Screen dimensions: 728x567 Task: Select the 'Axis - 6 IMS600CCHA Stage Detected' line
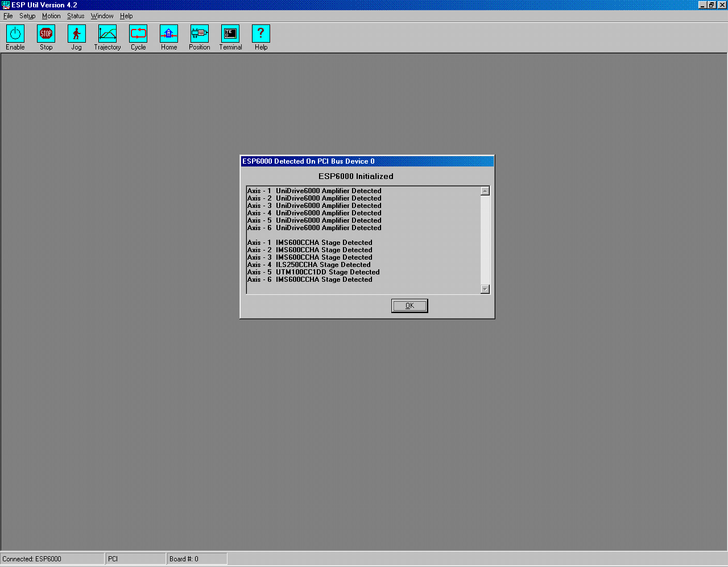click(310, 280)
